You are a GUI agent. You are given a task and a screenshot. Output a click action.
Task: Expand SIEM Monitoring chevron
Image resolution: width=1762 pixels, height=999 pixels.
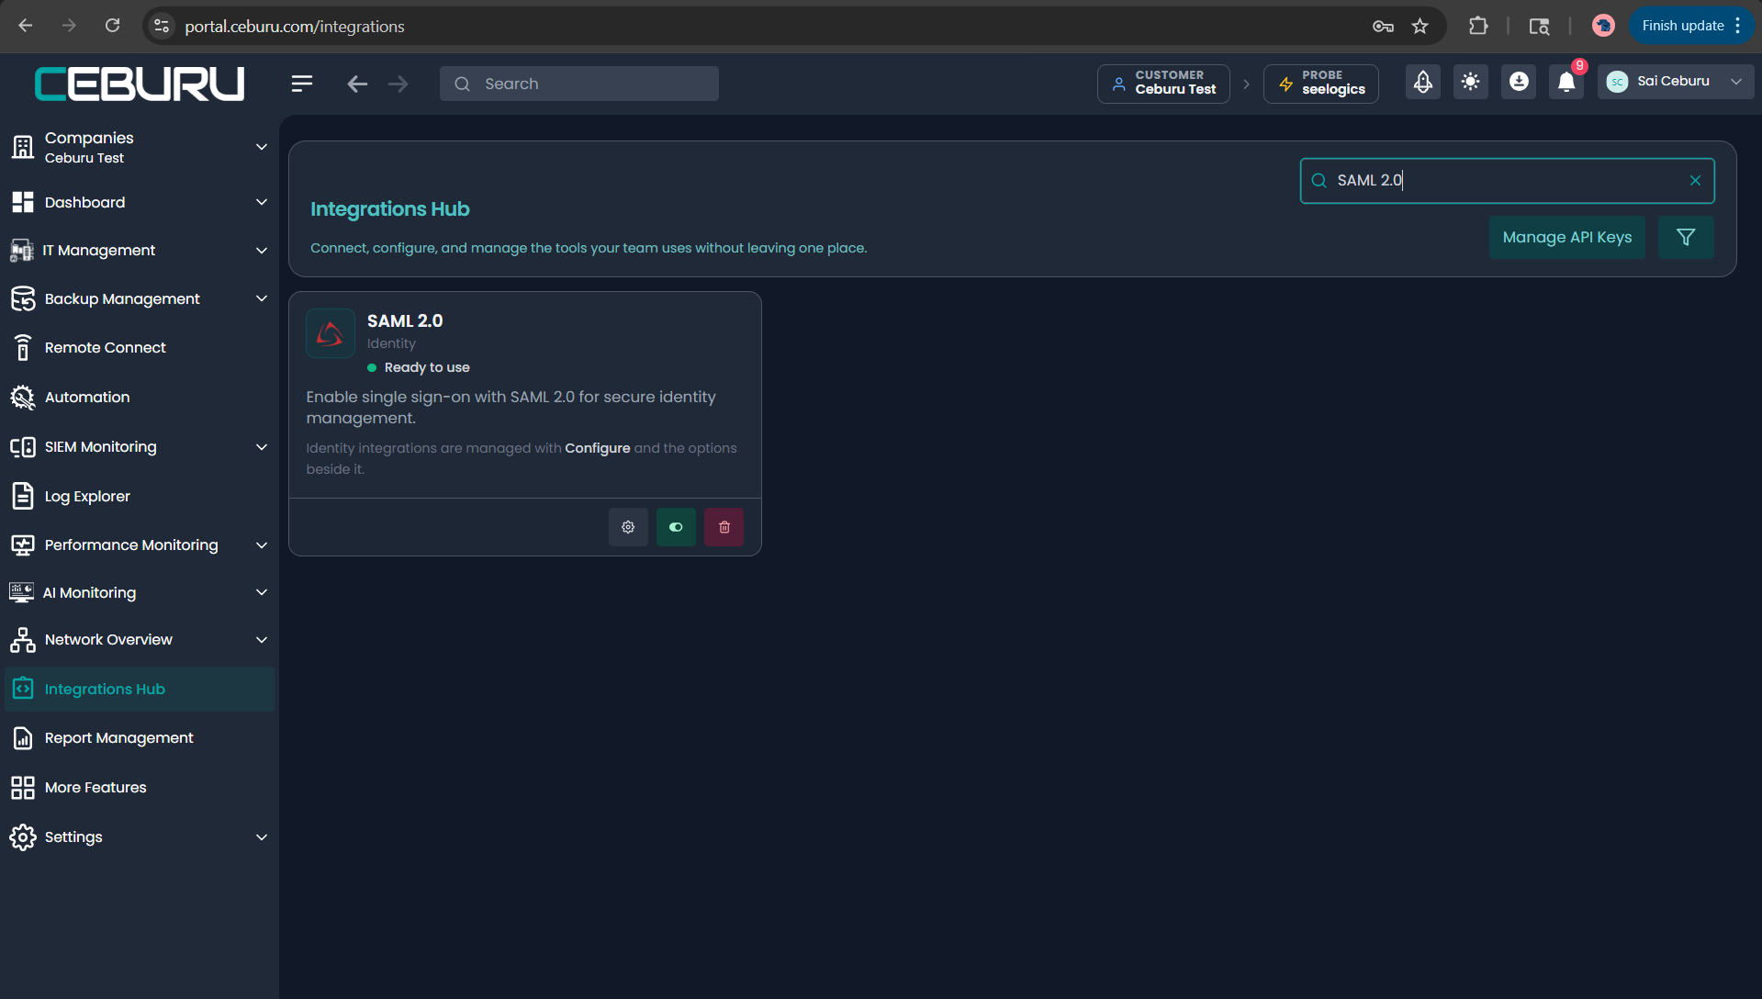262,447
